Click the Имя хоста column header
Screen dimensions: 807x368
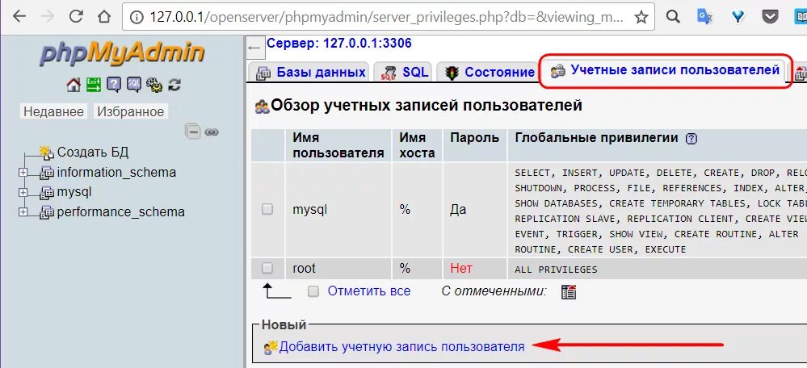coord(417,145)
